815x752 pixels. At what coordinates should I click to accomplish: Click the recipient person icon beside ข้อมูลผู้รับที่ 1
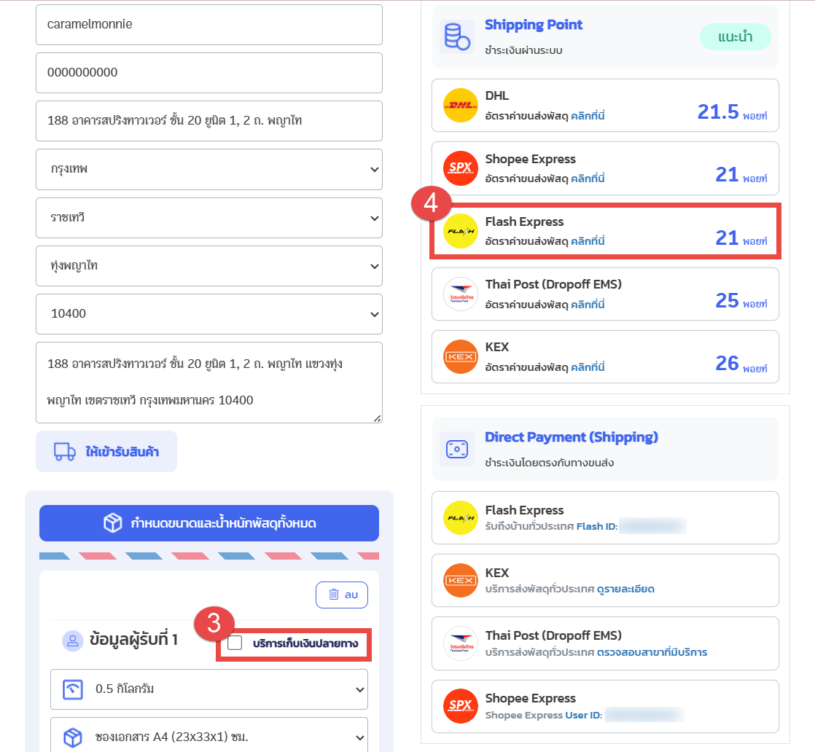tap(73, 641)
